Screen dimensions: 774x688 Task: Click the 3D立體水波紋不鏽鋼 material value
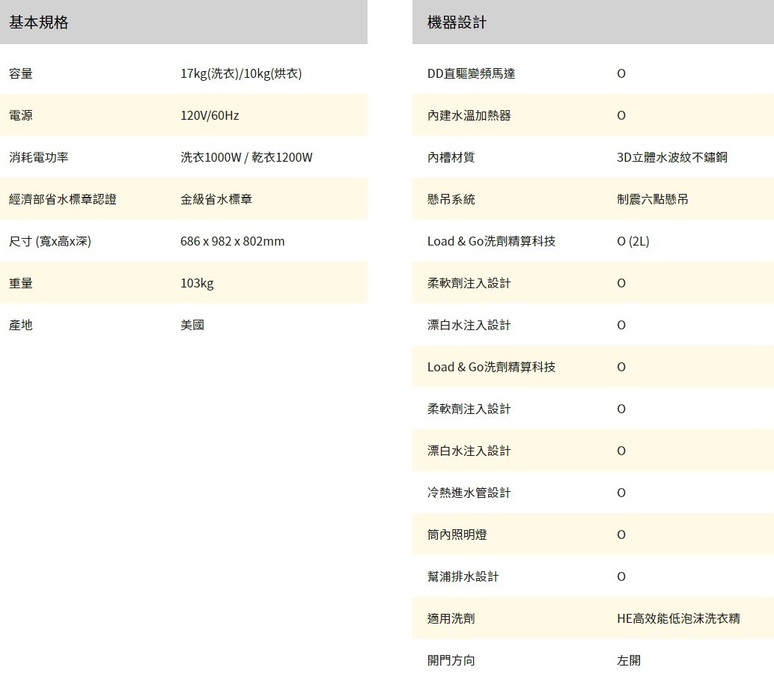(671, 157)
